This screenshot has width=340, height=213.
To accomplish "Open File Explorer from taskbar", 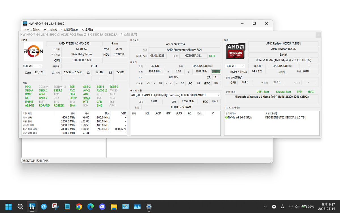I will 114,206.
